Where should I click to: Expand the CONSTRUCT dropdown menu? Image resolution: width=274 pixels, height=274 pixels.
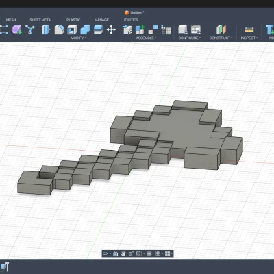221,38
